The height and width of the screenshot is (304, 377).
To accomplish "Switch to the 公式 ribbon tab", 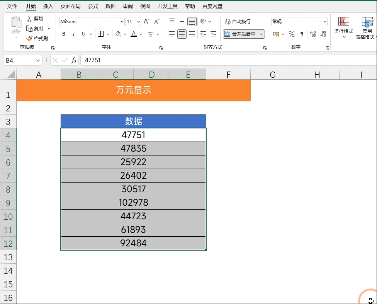I will coord(93,6).
